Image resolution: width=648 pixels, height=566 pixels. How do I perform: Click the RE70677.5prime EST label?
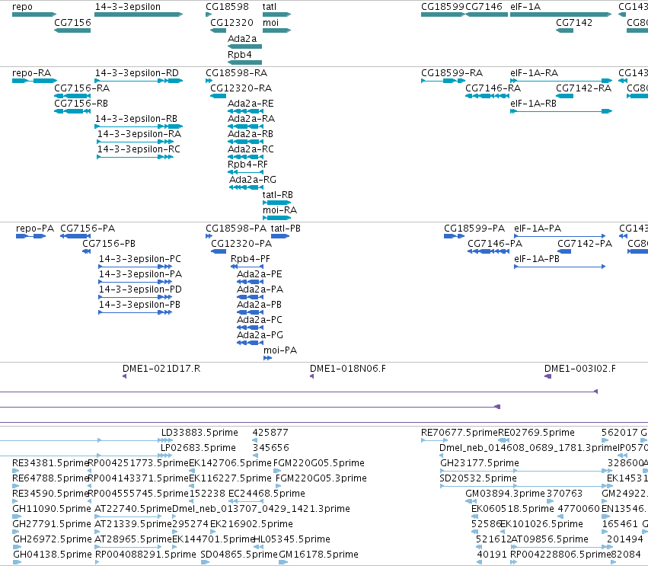[460, 433]
